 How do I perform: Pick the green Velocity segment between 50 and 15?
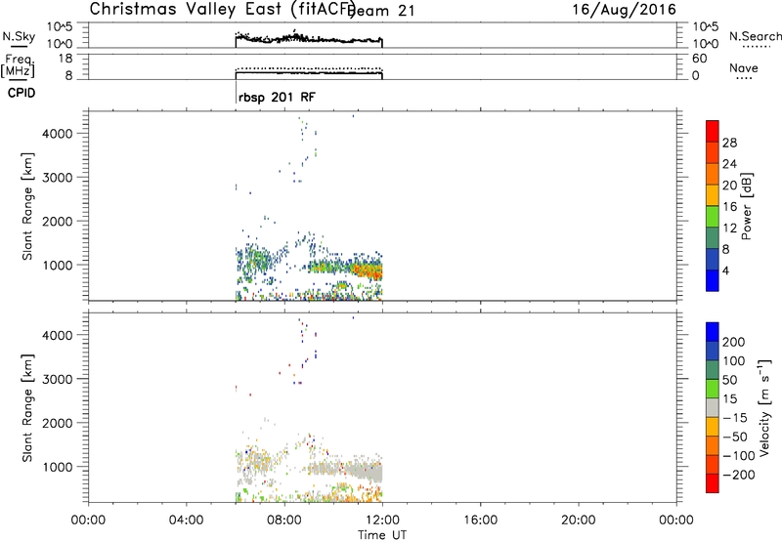713,389
